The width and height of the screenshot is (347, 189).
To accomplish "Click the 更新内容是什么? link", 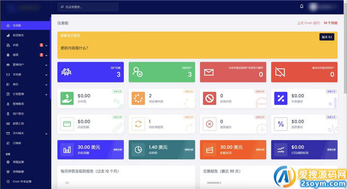I will pyautogui.click(x=74, y=48).
